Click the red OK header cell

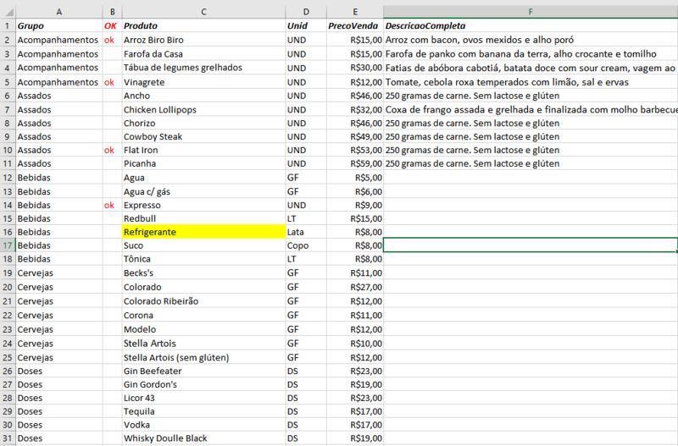pyautogui.click(x=113, y=25)
